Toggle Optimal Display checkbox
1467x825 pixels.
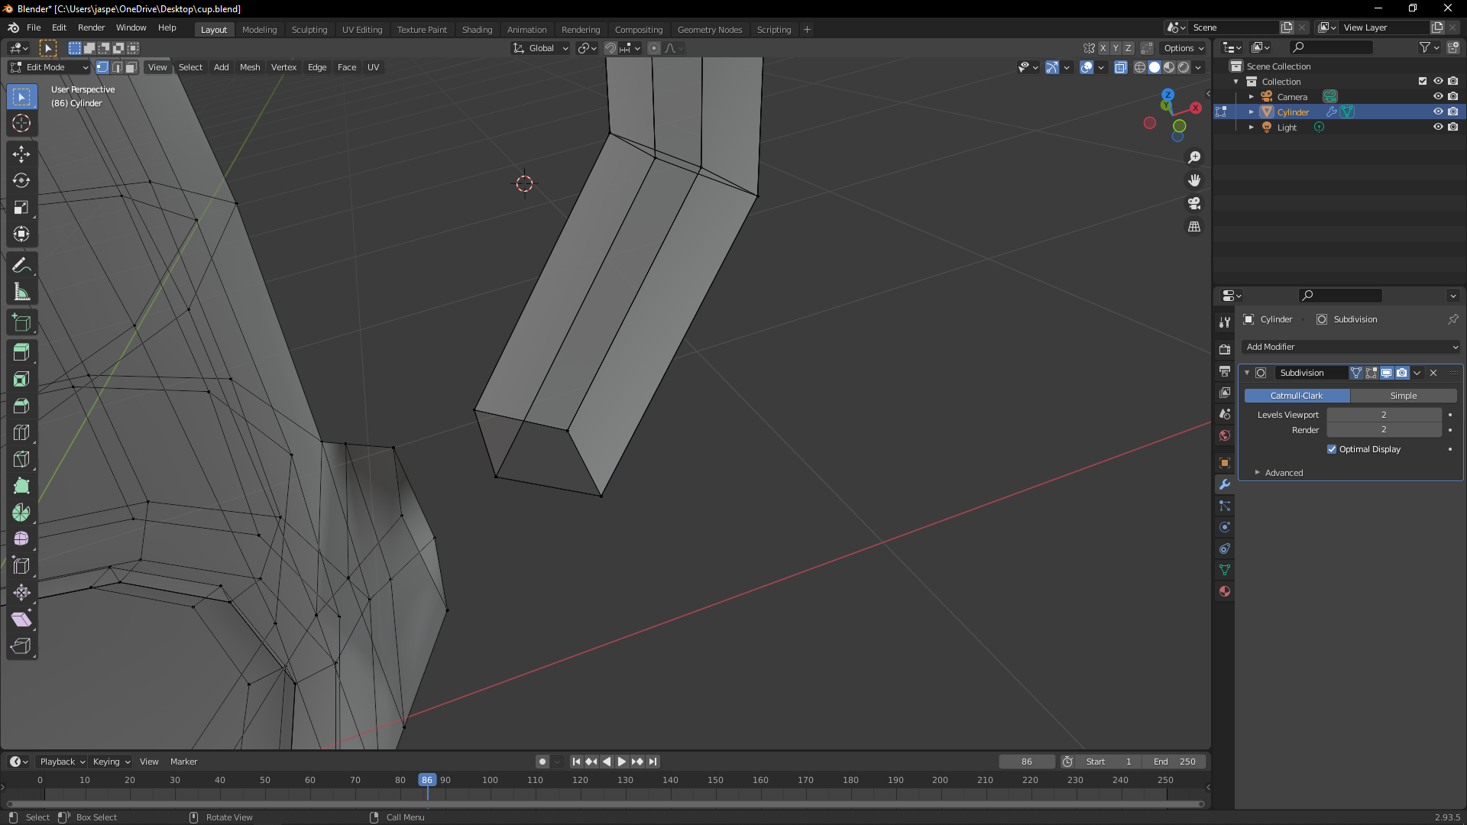(1332, 449)
